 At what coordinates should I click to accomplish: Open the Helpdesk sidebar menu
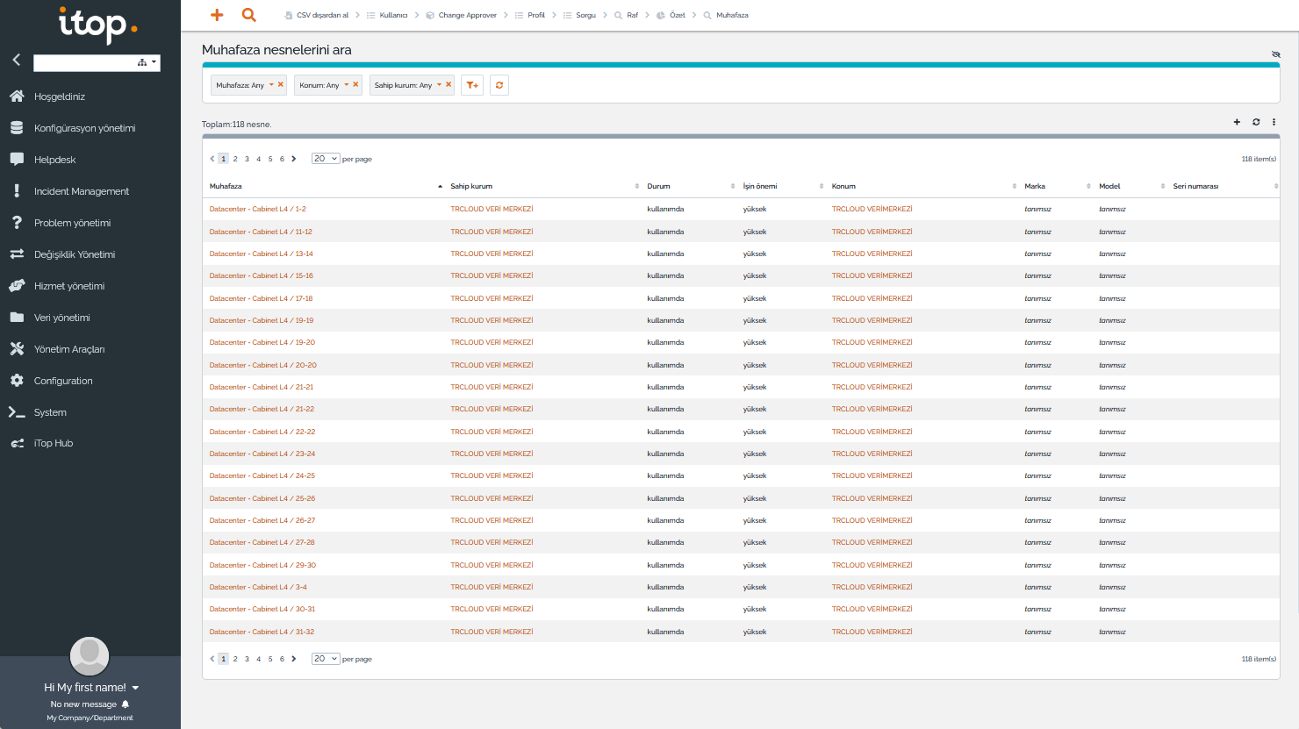pos(54,160)
